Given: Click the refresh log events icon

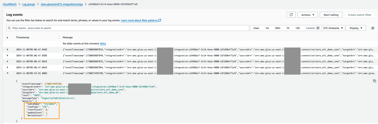Looking at the screenshot, I should [x=291, y=15].
